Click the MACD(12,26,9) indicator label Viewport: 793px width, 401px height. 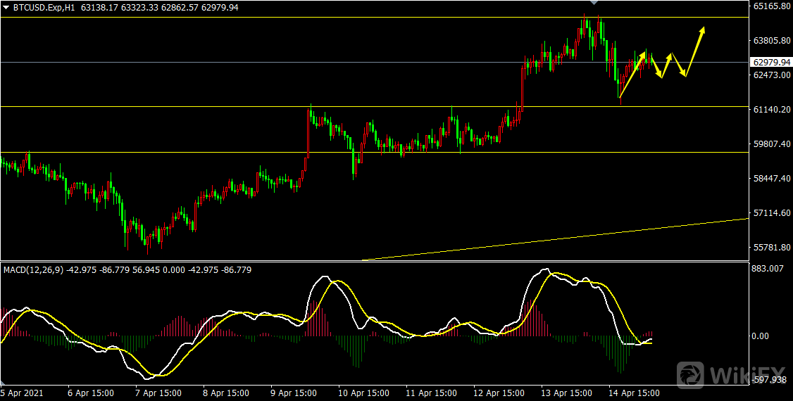[34, 269]
